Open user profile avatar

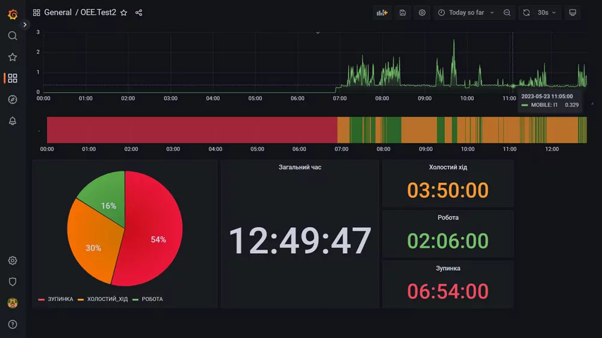coord(13,303)
